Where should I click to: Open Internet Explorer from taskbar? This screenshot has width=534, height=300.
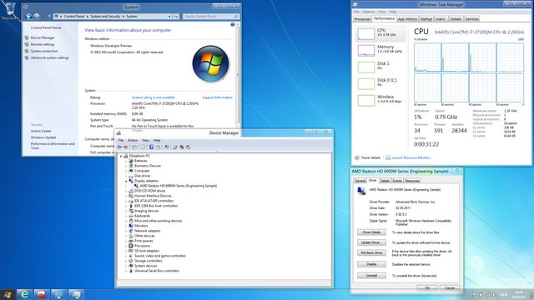(x=24, y=294)
